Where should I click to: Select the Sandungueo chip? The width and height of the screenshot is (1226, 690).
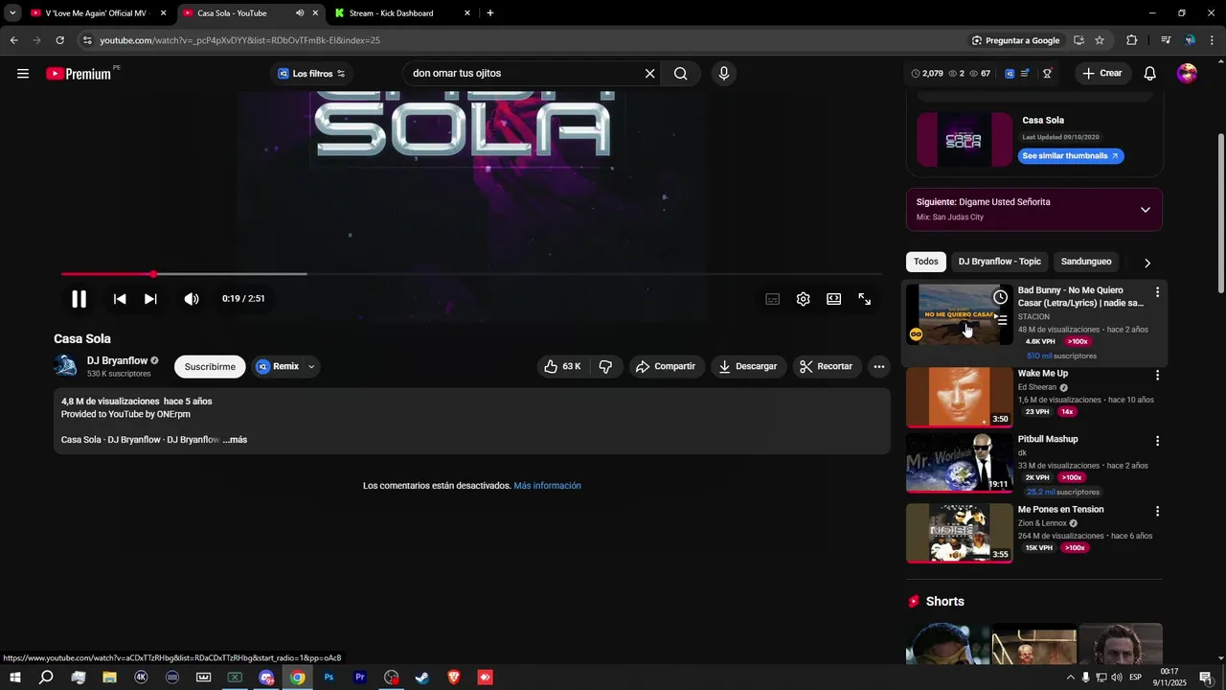[1086, 262]
